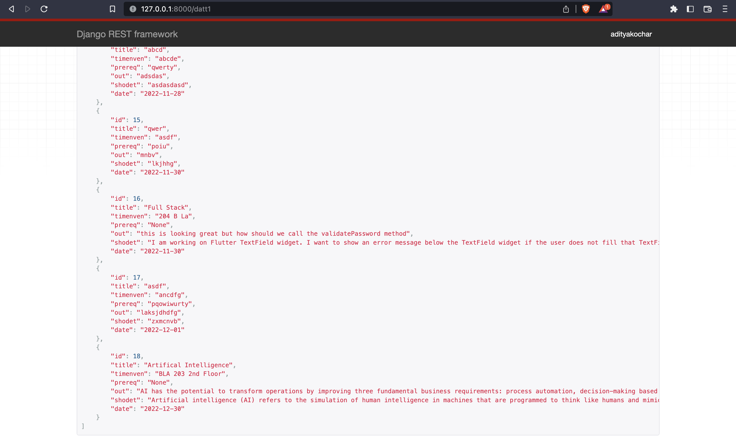The height and width of the screenshot is (440, 736).
Task: Toggle the sidebar panel icon
Action: tap(690, 9)
